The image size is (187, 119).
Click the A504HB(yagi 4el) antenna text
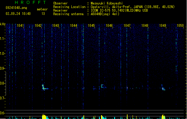pyautogui.click(x=105, y=14)
